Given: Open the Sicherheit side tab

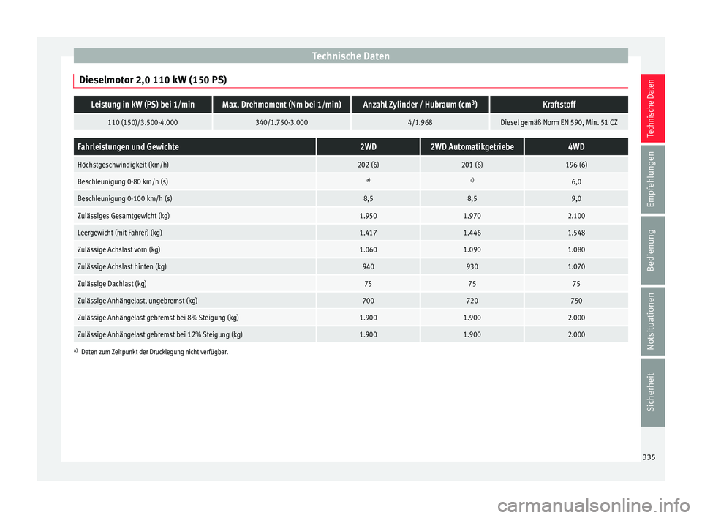Looking at the screenshot, I should coord(652,392).
